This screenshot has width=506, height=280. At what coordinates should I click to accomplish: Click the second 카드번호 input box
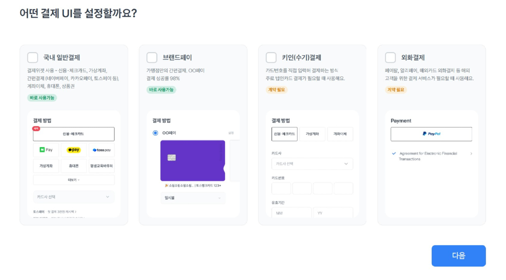coord(302,188)
